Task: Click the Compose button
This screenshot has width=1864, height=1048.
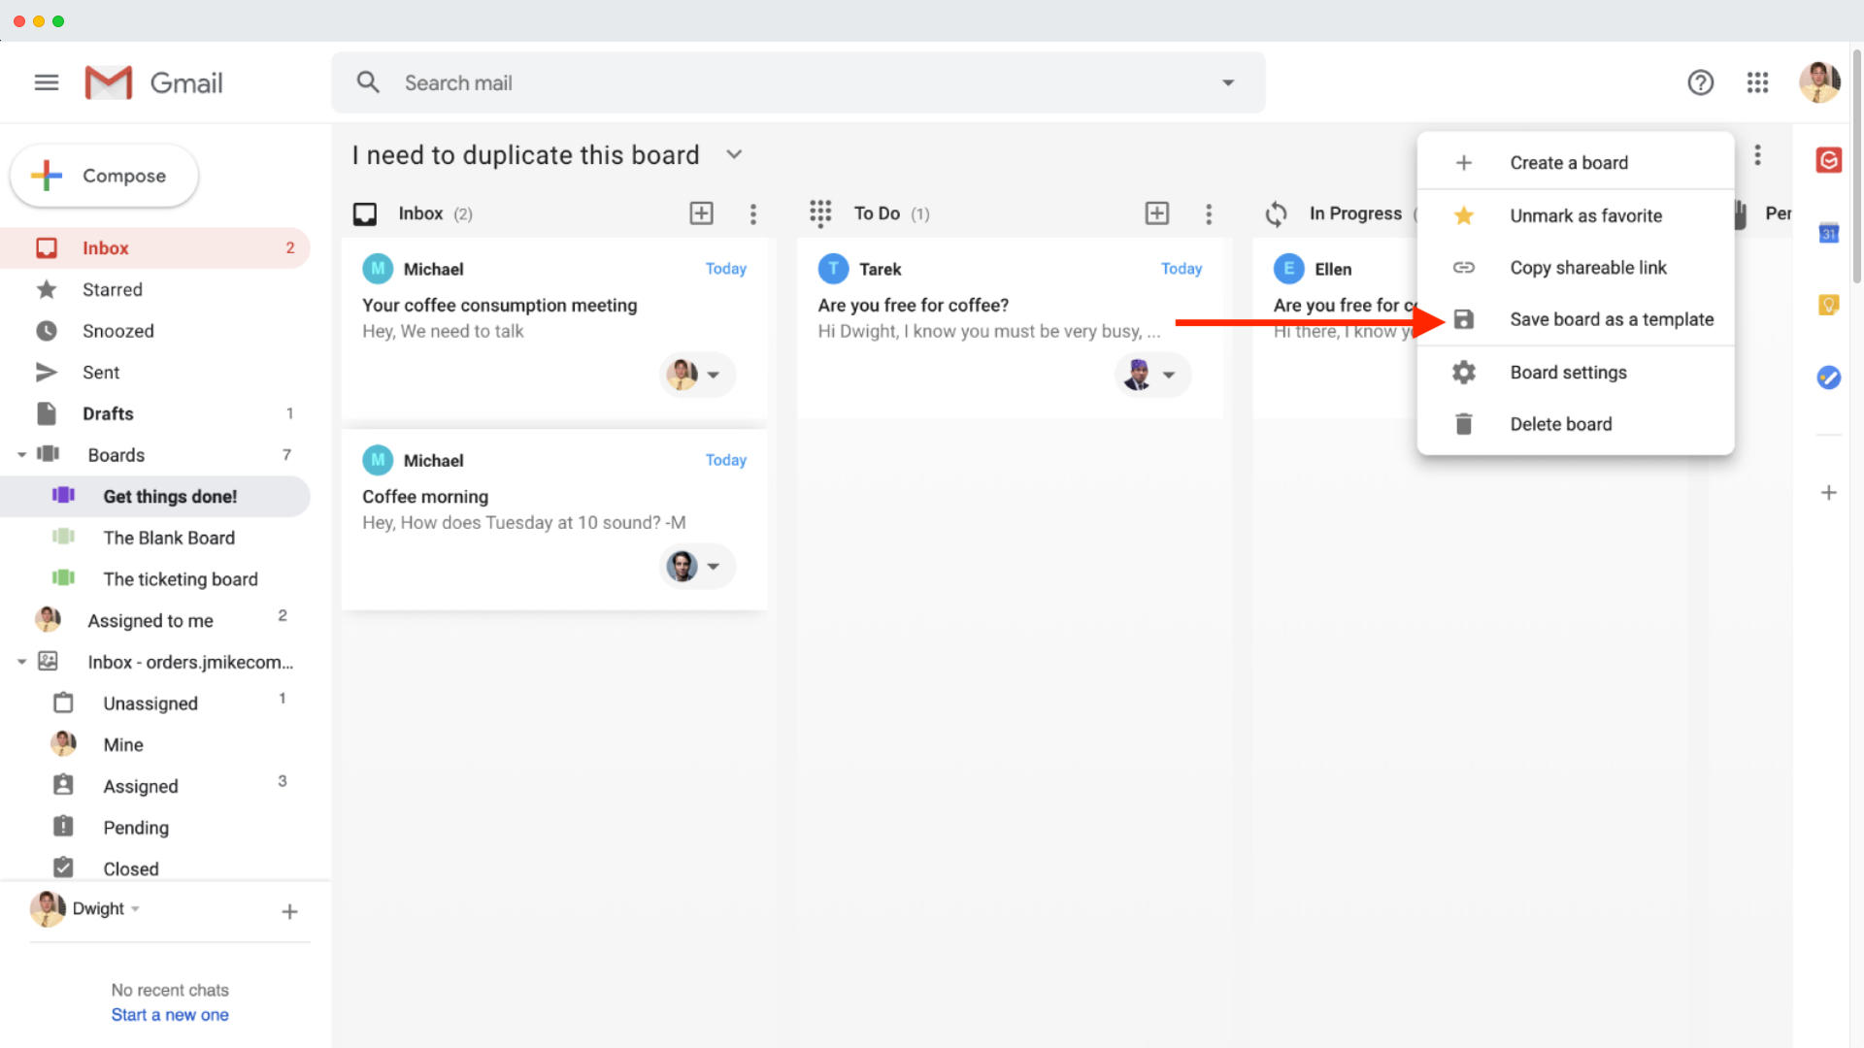Action: coord(104,176)
